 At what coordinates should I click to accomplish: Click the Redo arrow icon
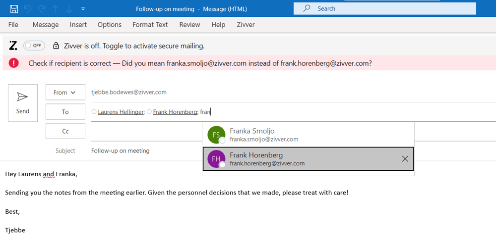(42, 9)
